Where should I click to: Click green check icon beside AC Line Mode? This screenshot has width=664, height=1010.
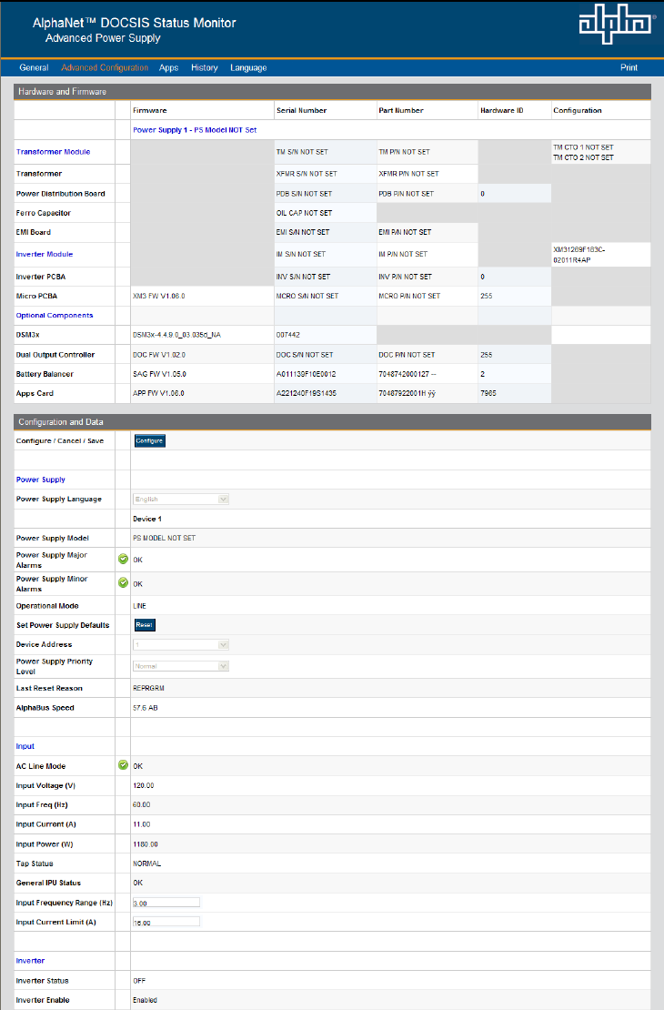tap(123, 765)
